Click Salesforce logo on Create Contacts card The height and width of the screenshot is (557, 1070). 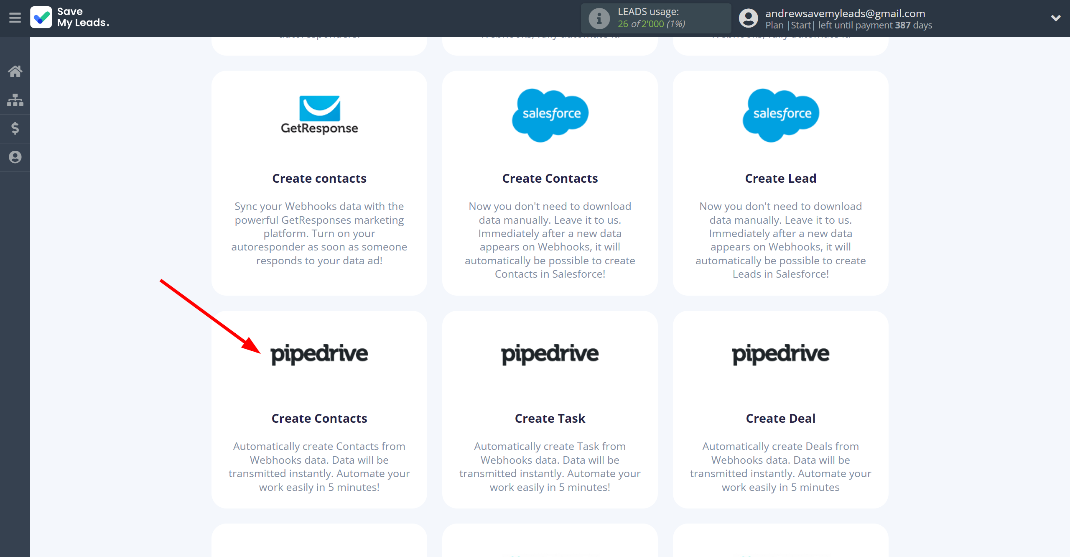click(x=550, y=115)
